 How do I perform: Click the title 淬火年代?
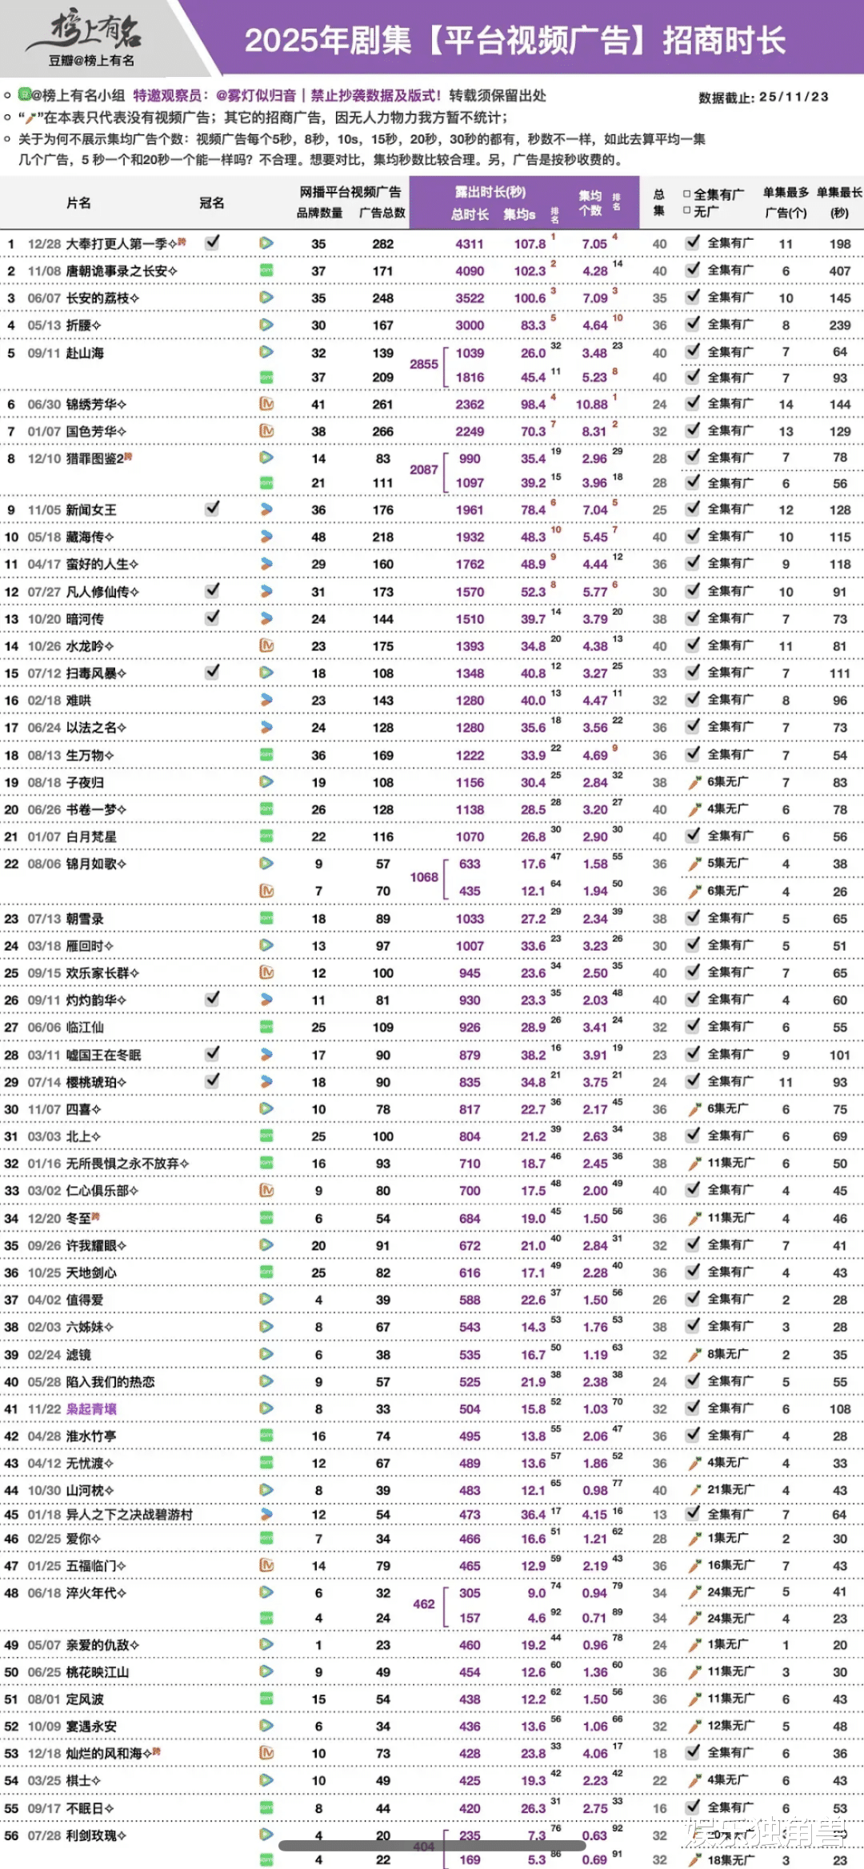pos(96,1592)
